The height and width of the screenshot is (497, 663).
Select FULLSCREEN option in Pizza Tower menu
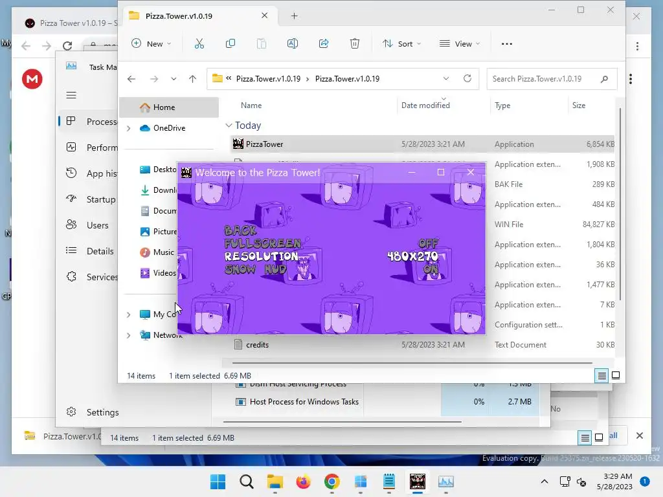[263, 243]
